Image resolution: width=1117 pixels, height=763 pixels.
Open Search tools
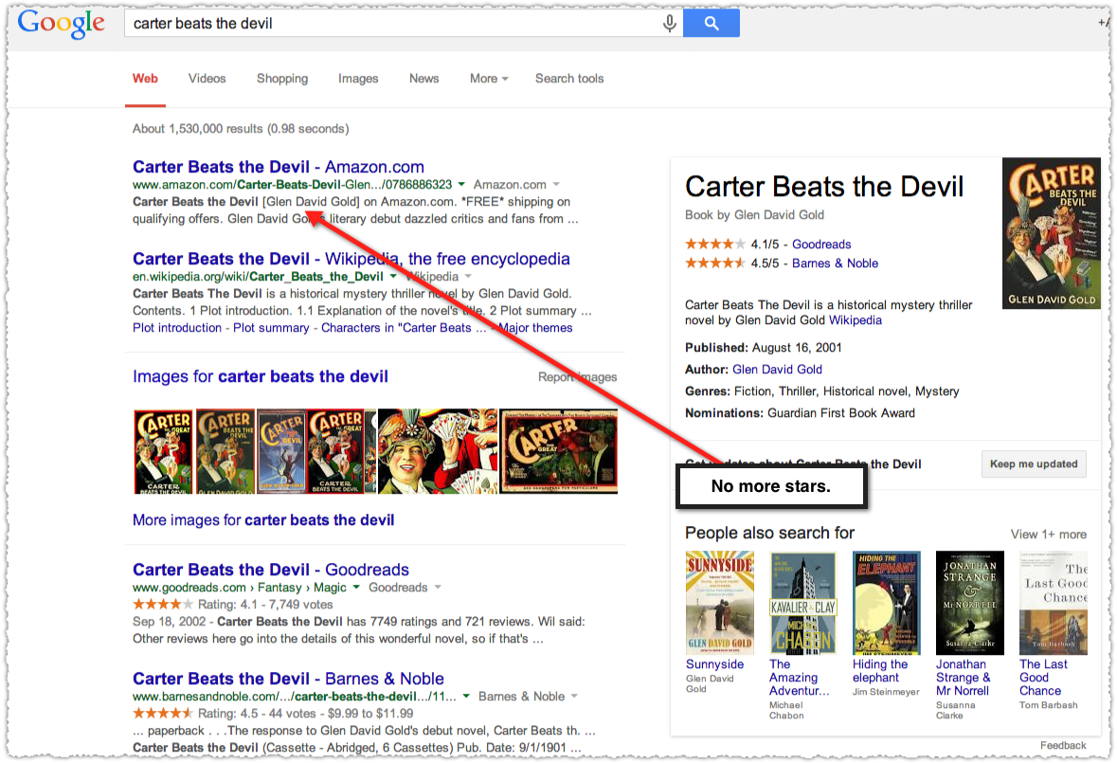[x=569, y=79]
